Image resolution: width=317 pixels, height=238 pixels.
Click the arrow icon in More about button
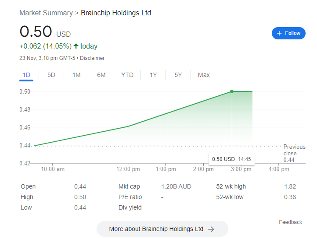click(211, 229)
